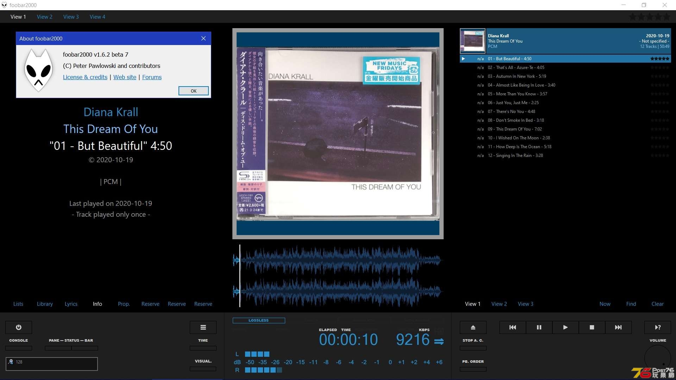Image resolution: width=676 pixels, height=380 pixels.
Task: Open the License & credits link
Action: [x=85, y=77]
